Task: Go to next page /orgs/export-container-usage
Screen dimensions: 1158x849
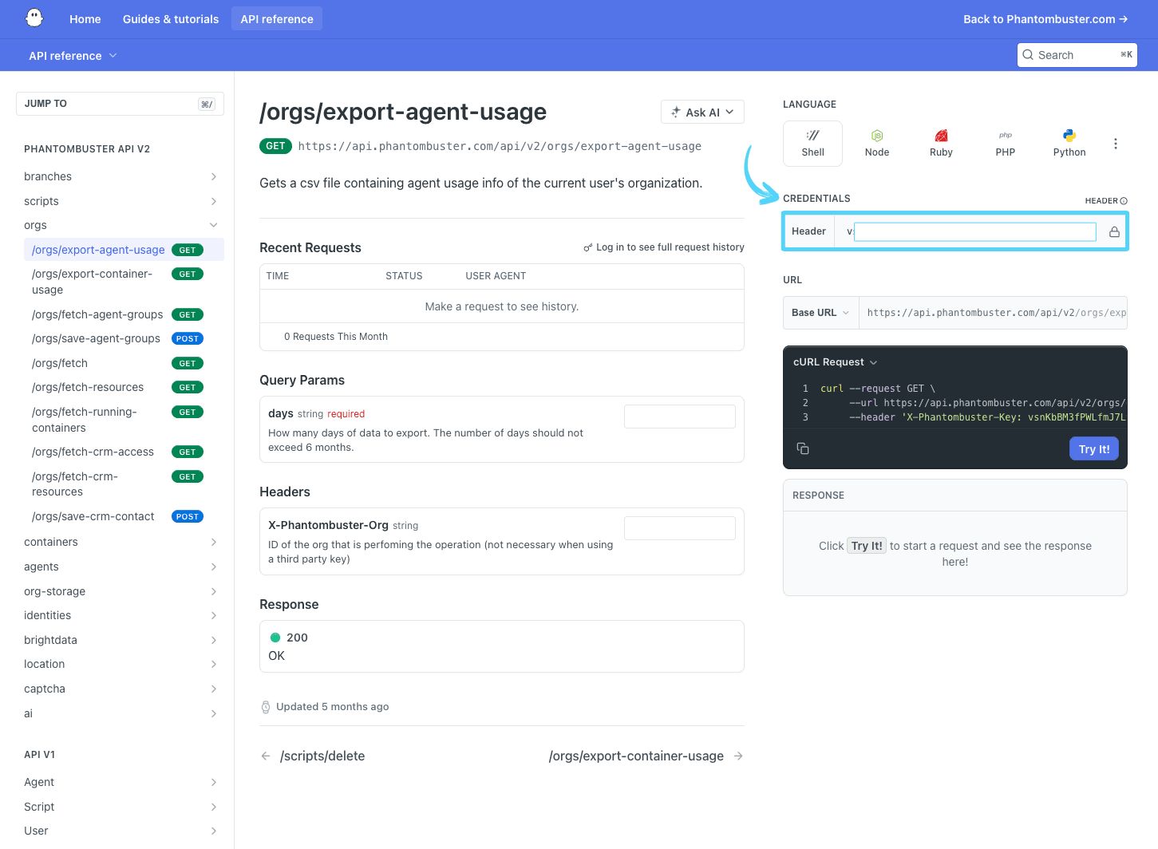Action: coord(646,756)
